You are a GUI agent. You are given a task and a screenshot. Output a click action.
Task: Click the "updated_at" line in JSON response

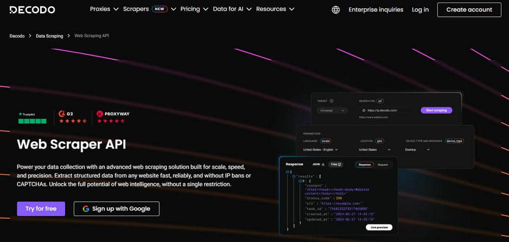coord(340,219)
